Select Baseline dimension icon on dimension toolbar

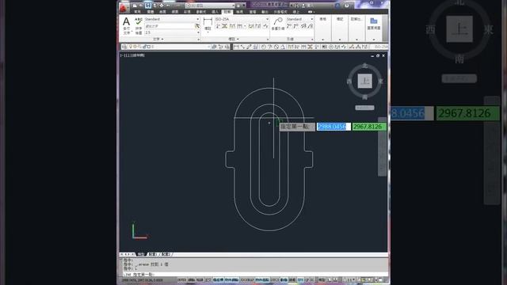[x=296, y=47]
